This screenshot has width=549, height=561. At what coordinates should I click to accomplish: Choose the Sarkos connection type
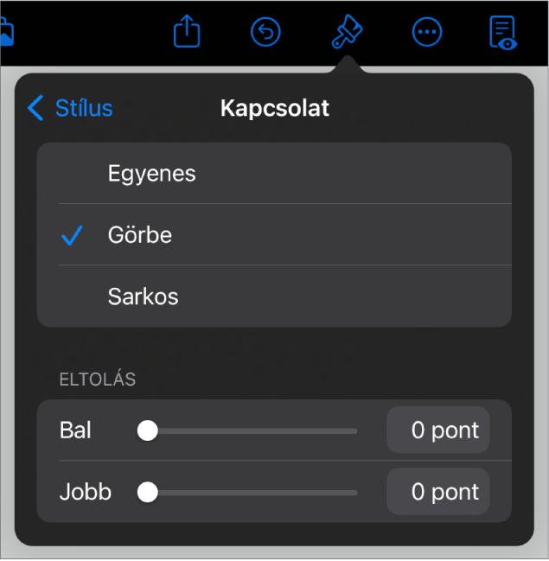coord(144,296)
